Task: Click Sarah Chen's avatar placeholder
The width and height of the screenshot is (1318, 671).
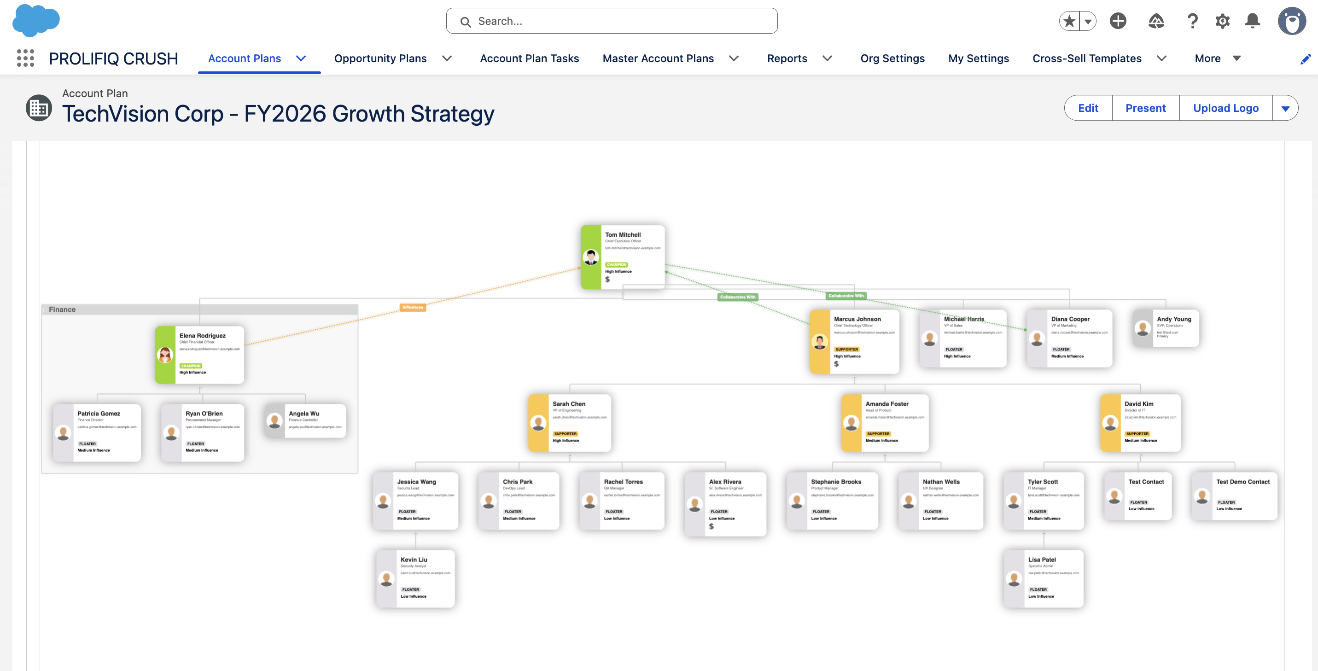Action: tap(538, 423)
